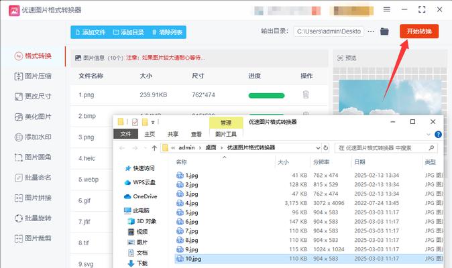The image size is (452, 268).
Task: Select 图片拼接 in the sidebar
Action: 33,198
